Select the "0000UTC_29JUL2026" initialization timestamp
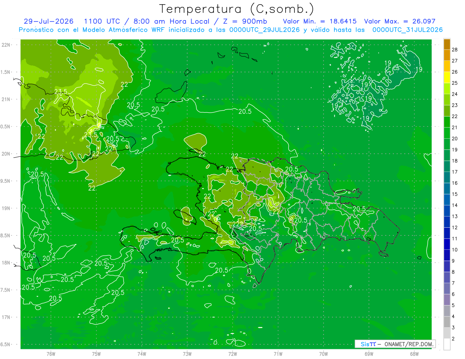This screenshot has width=465, height=359. click(x=264, y=30)
